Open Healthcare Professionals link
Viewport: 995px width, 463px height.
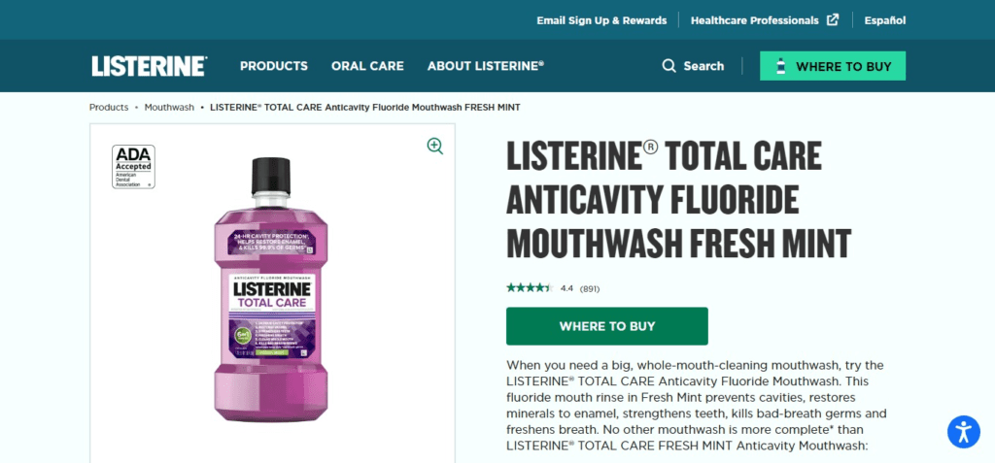756,20
